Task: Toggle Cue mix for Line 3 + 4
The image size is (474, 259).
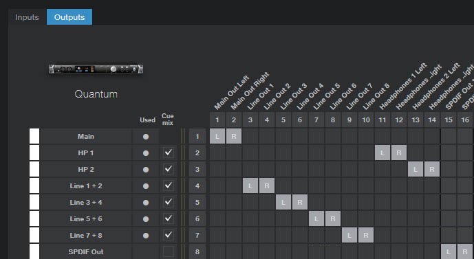Action: pos(169,202)
